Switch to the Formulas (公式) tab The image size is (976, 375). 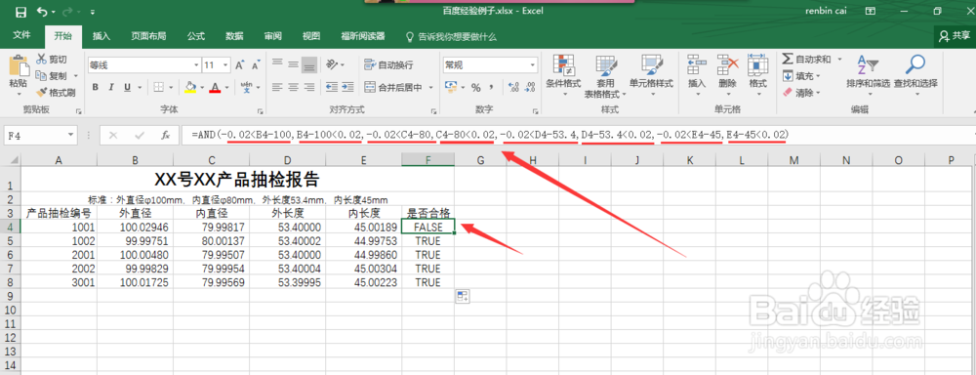(x=195, y=36)
